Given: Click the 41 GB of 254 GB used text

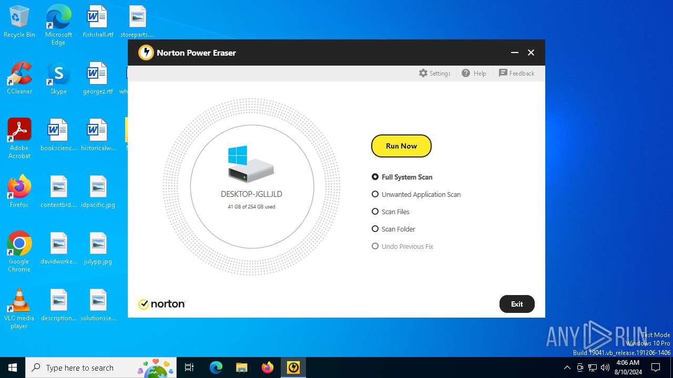Looking at the screenshot, I should point(251,207).
